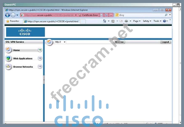Click the portal home icon beside URL field

click(x=49, y=42)
